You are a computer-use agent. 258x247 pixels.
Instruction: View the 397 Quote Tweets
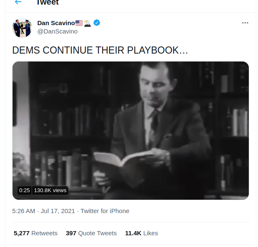point(91,233)
